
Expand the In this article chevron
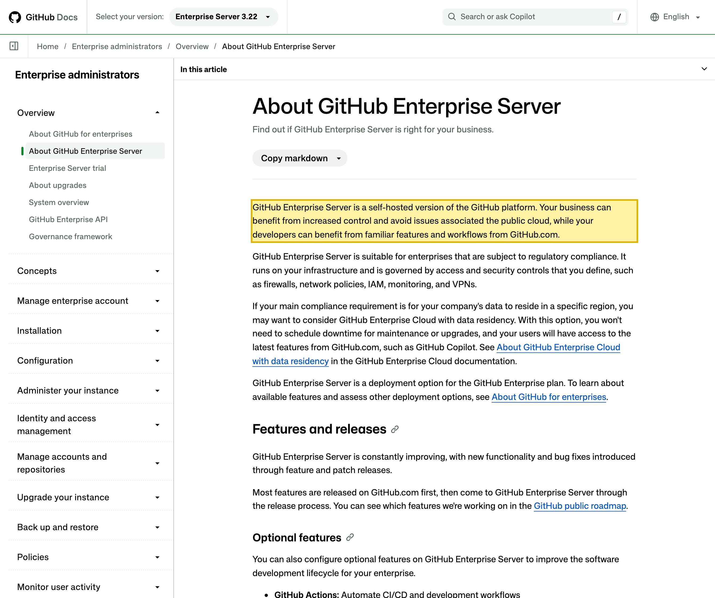point(704,69)
